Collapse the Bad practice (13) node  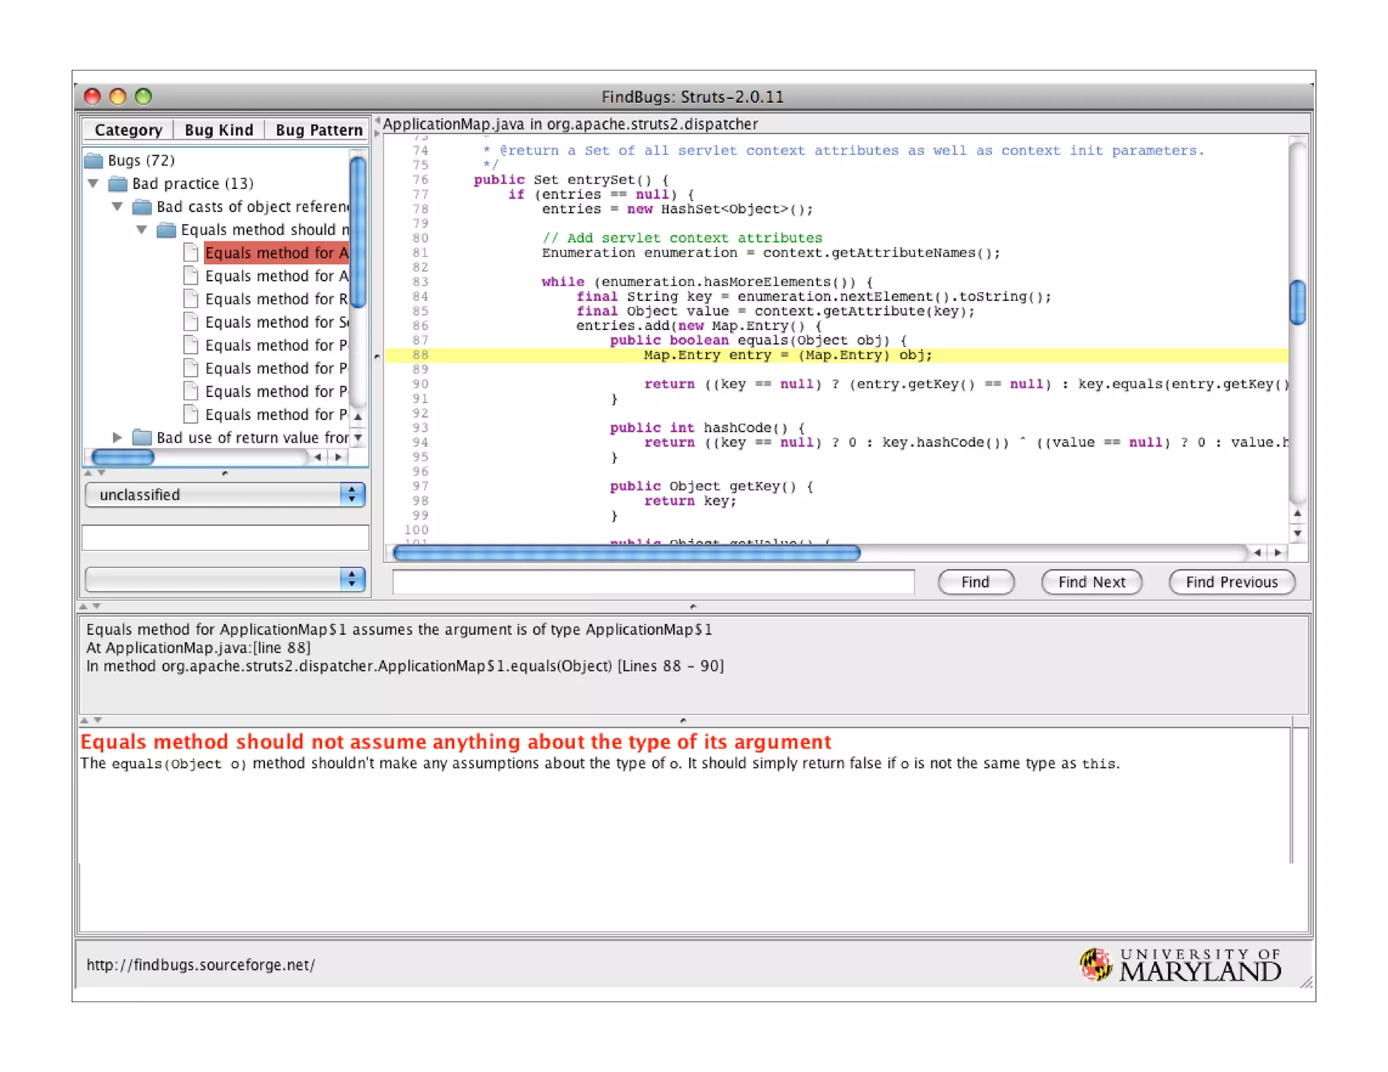pos(94,184)
